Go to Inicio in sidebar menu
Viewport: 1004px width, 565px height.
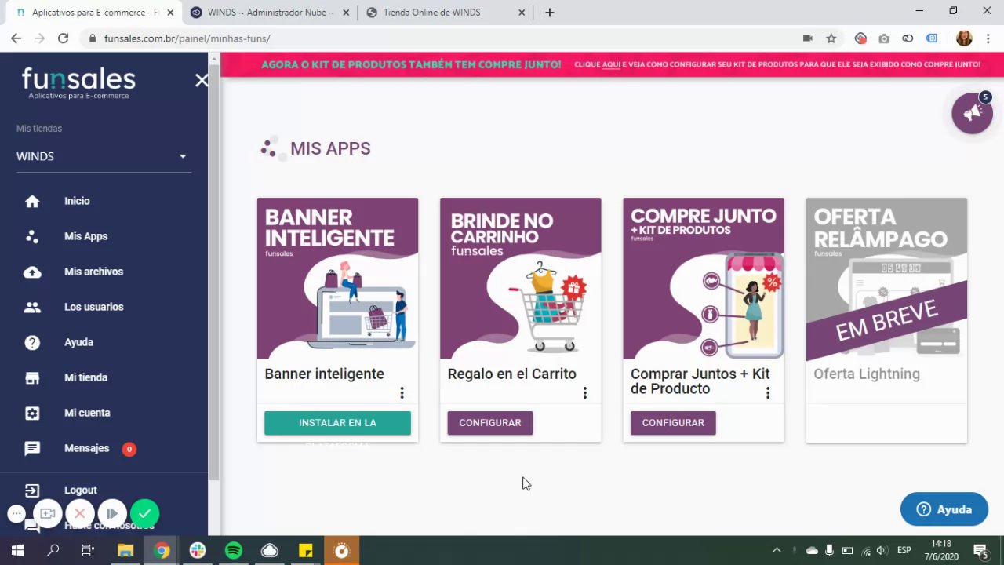click(77, 201)
